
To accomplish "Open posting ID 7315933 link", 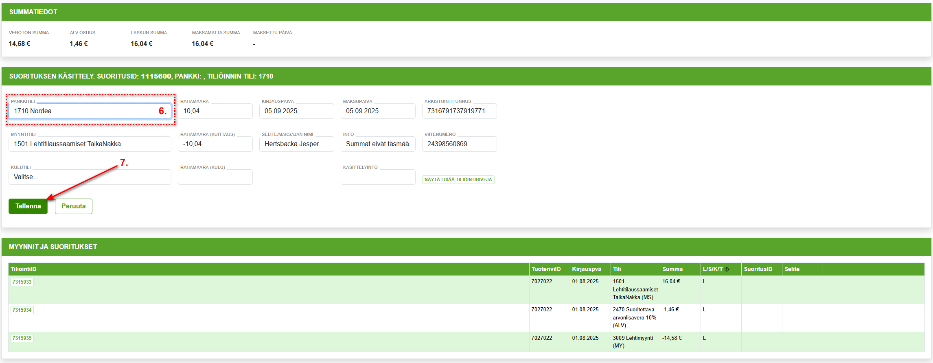I will point(22,282).
